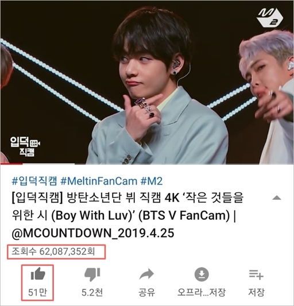Image resolution: width=294 pixels, height=306 pixels.
Task: Tap the video player frame
Action: [147, 82]
